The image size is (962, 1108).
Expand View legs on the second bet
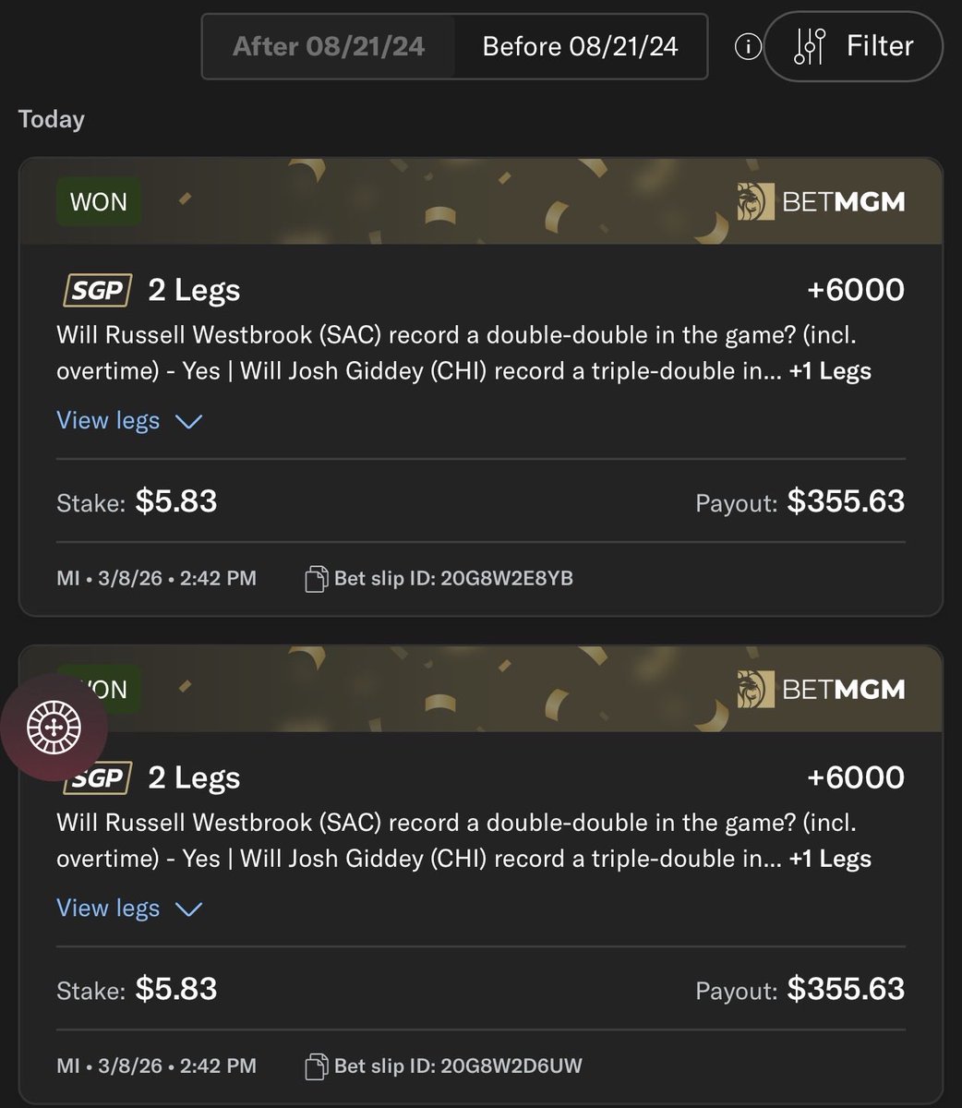point(129,909)
